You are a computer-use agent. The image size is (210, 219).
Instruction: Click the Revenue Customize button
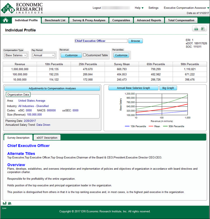click(71, 55)
